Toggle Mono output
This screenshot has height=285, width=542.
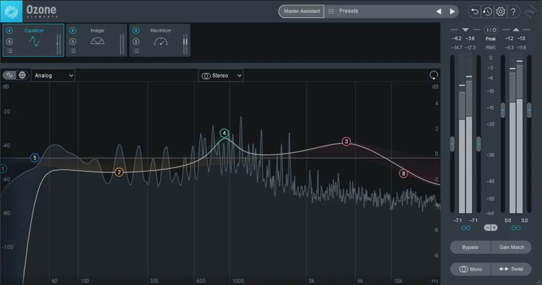pyautogui.click(x=470, y=269)
